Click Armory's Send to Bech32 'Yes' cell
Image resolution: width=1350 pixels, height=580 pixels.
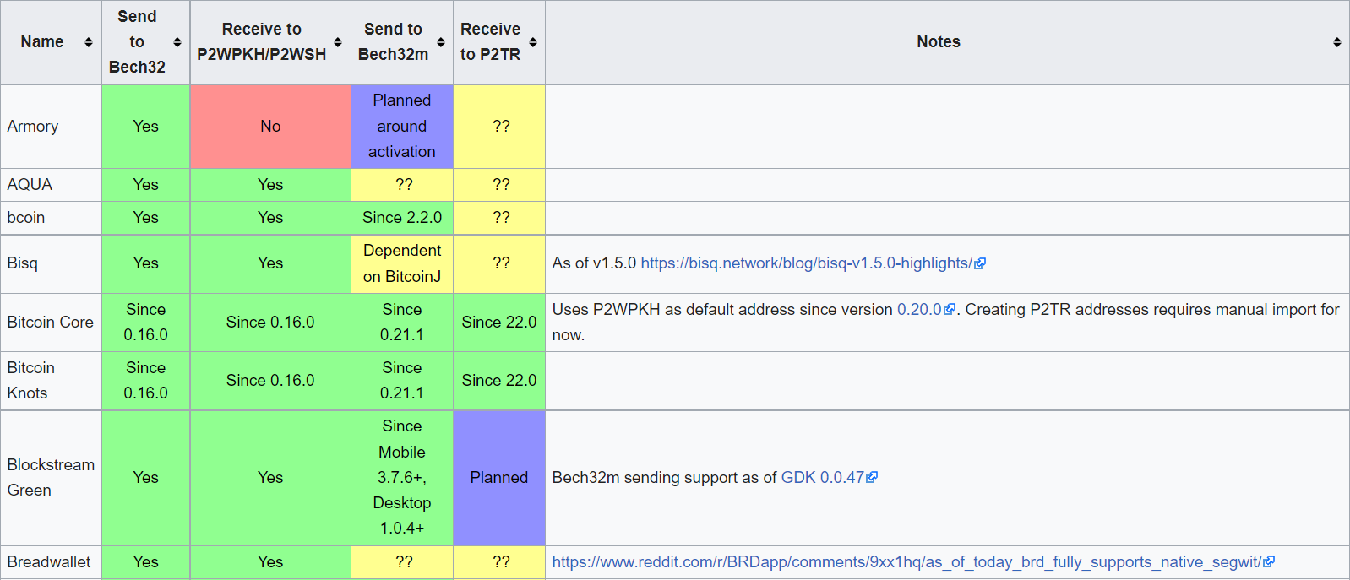[145, 127]
